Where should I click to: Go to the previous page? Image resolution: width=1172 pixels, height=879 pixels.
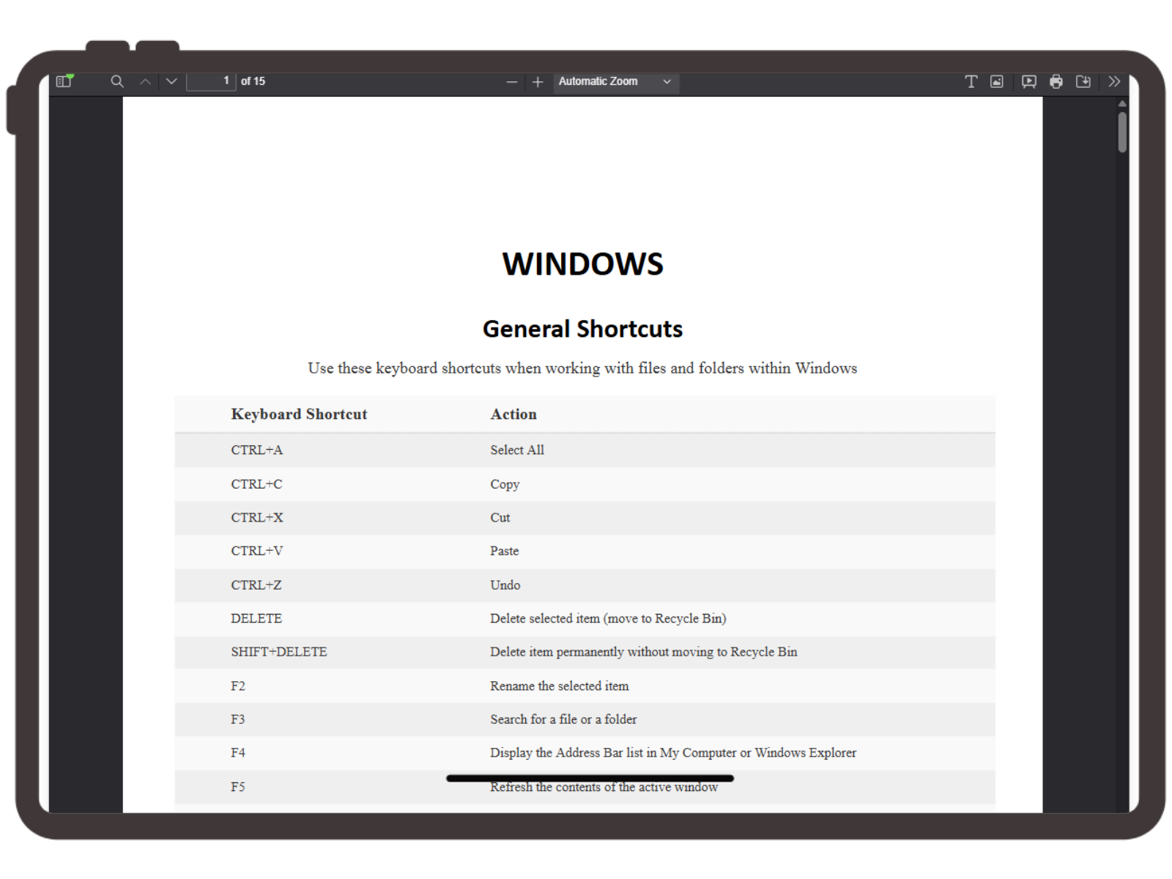pos(145,81)
